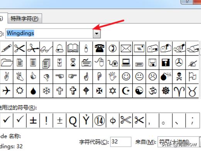Screen dimensions: 201x151
Task: Choose the Y with hook recent symbol
Action: [x=86, y=120]
